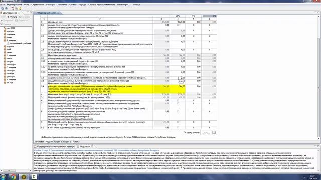Select 'год 2023' in the declarations tree
Viewport: 321px width, 180px height.
click(x=11, y=28)
